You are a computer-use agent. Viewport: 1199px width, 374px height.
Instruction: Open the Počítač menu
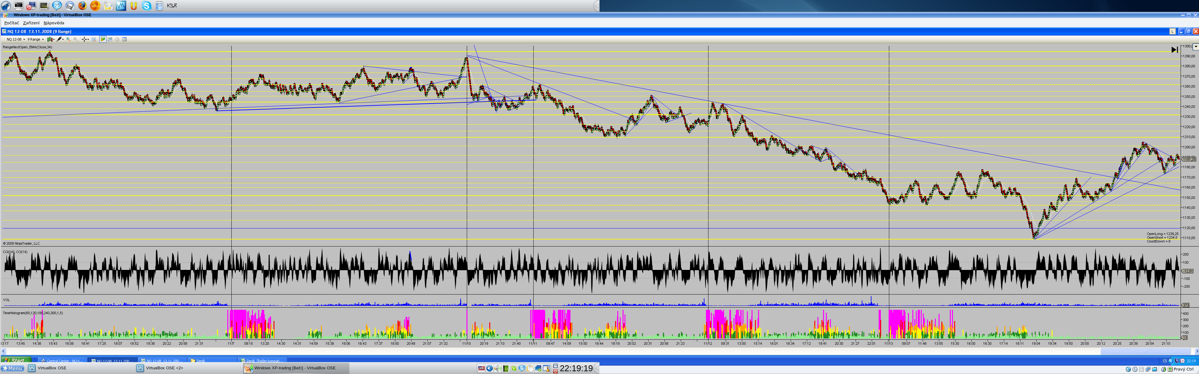[x=12, y=23]
